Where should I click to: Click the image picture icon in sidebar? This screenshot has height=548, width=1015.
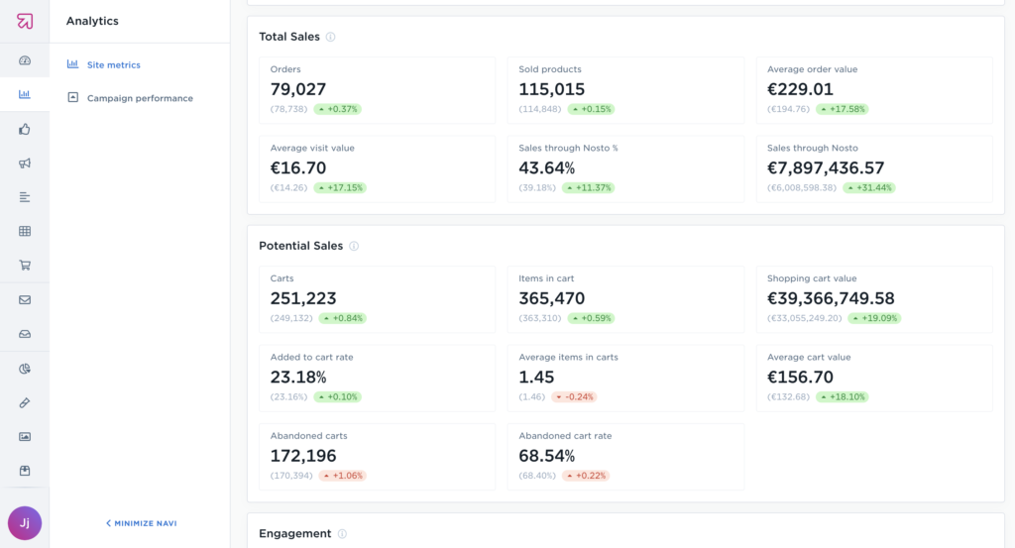click(25, 436)
